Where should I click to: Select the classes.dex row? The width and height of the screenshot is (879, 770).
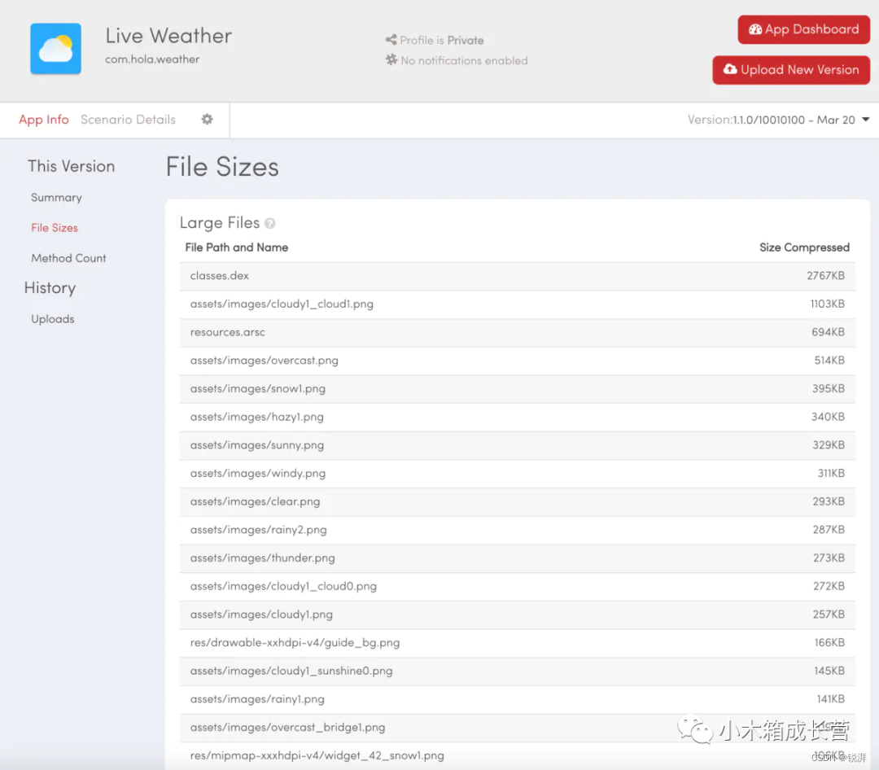[517, 276]
